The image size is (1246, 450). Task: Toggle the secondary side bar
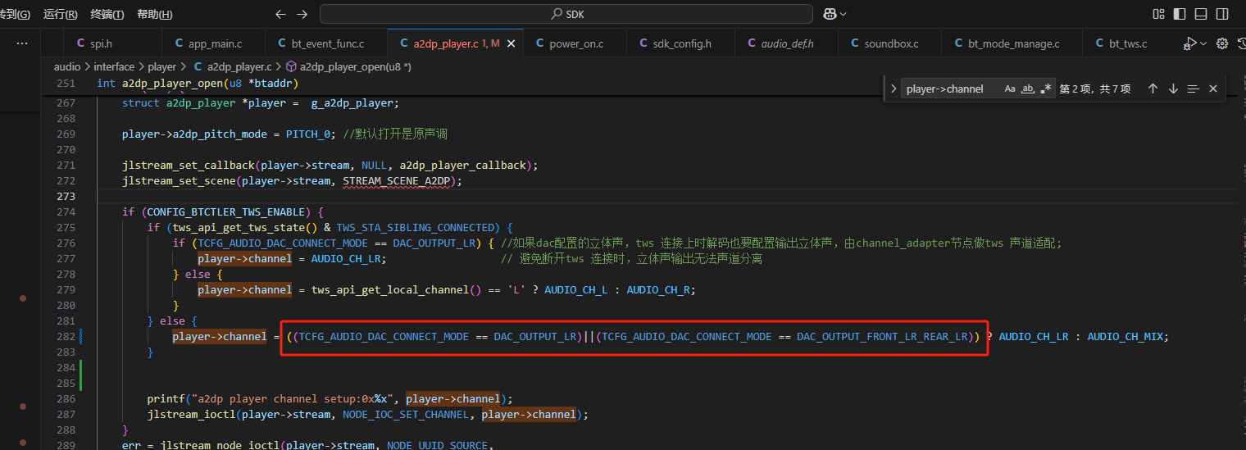click(x=1223, y=14)
